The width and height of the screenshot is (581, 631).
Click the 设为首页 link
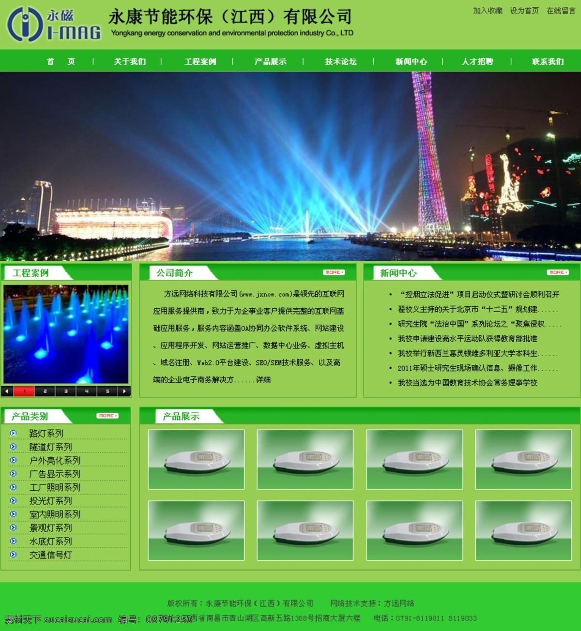(x=524, y=11)
